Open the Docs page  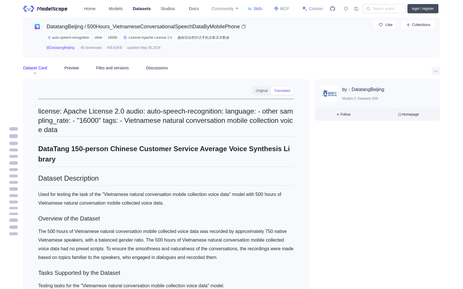tap(194, 9)
